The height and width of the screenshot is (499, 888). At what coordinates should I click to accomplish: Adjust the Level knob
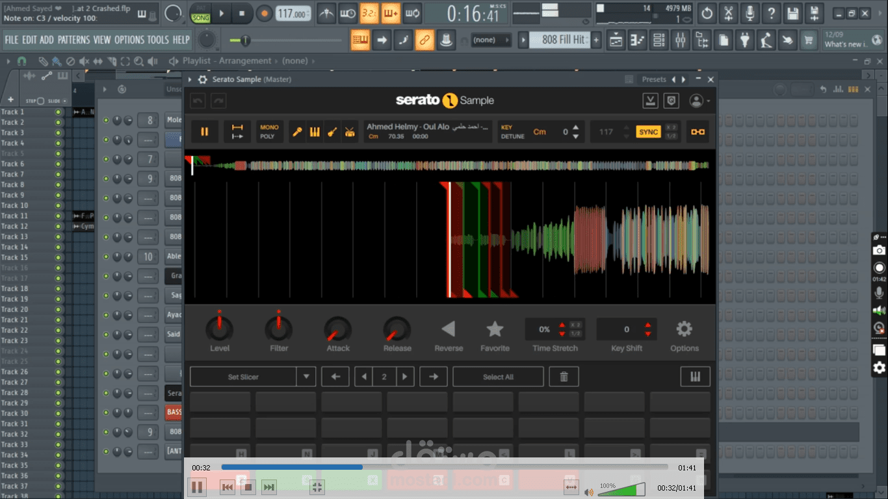click(220, 328)
